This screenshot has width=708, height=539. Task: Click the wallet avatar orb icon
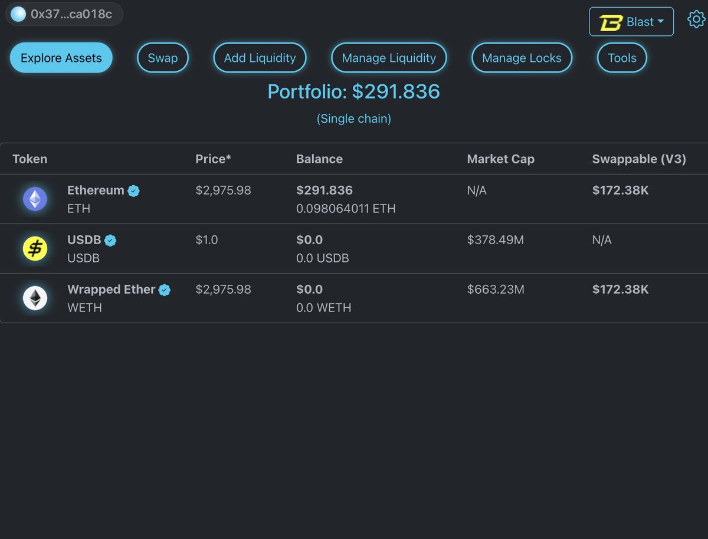[x=18, y=14]
